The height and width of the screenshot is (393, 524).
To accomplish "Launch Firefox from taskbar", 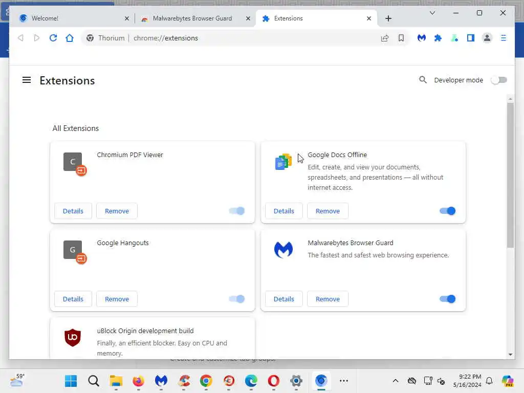I will [x=138, y=381].
